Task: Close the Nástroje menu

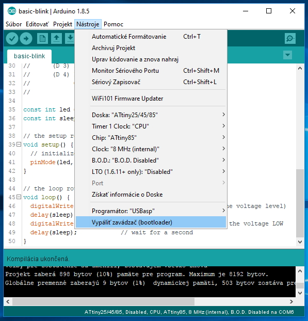Action: coord(88,24)
